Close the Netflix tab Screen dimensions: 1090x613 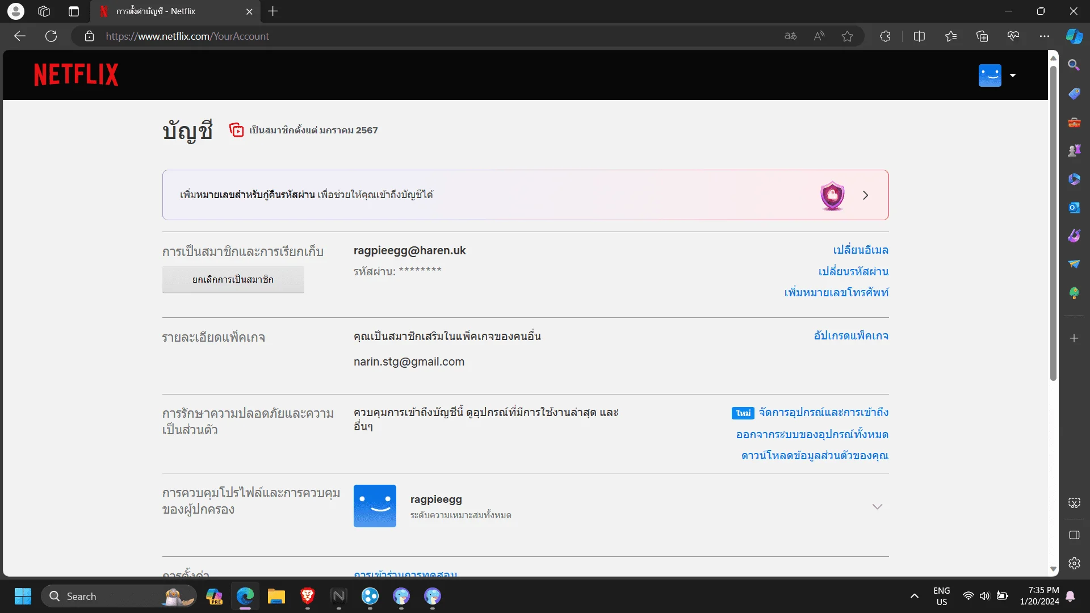249,11
